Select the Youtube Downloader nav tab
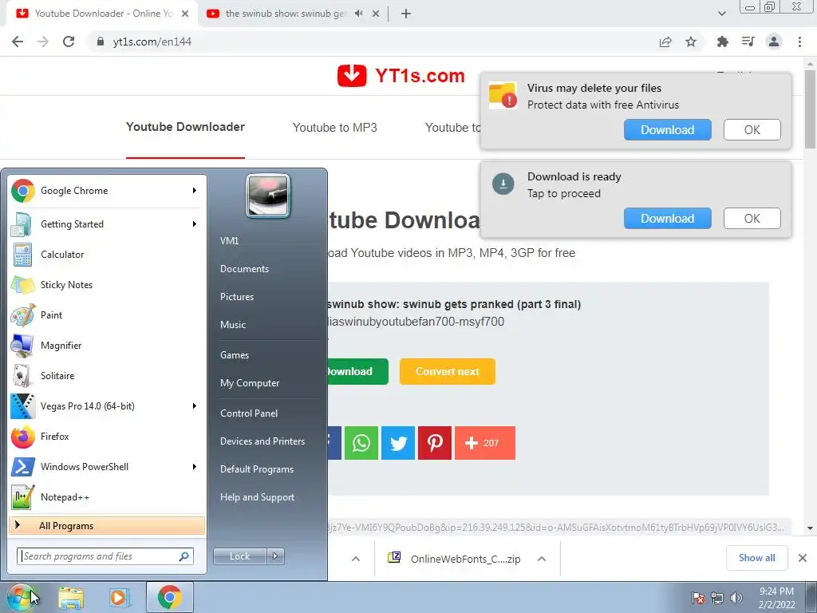The image size is (817, 613). pyautogui.click(x=185, y=127)
